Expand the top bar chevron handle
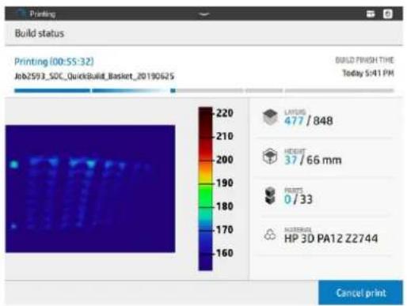 point(204,14)
